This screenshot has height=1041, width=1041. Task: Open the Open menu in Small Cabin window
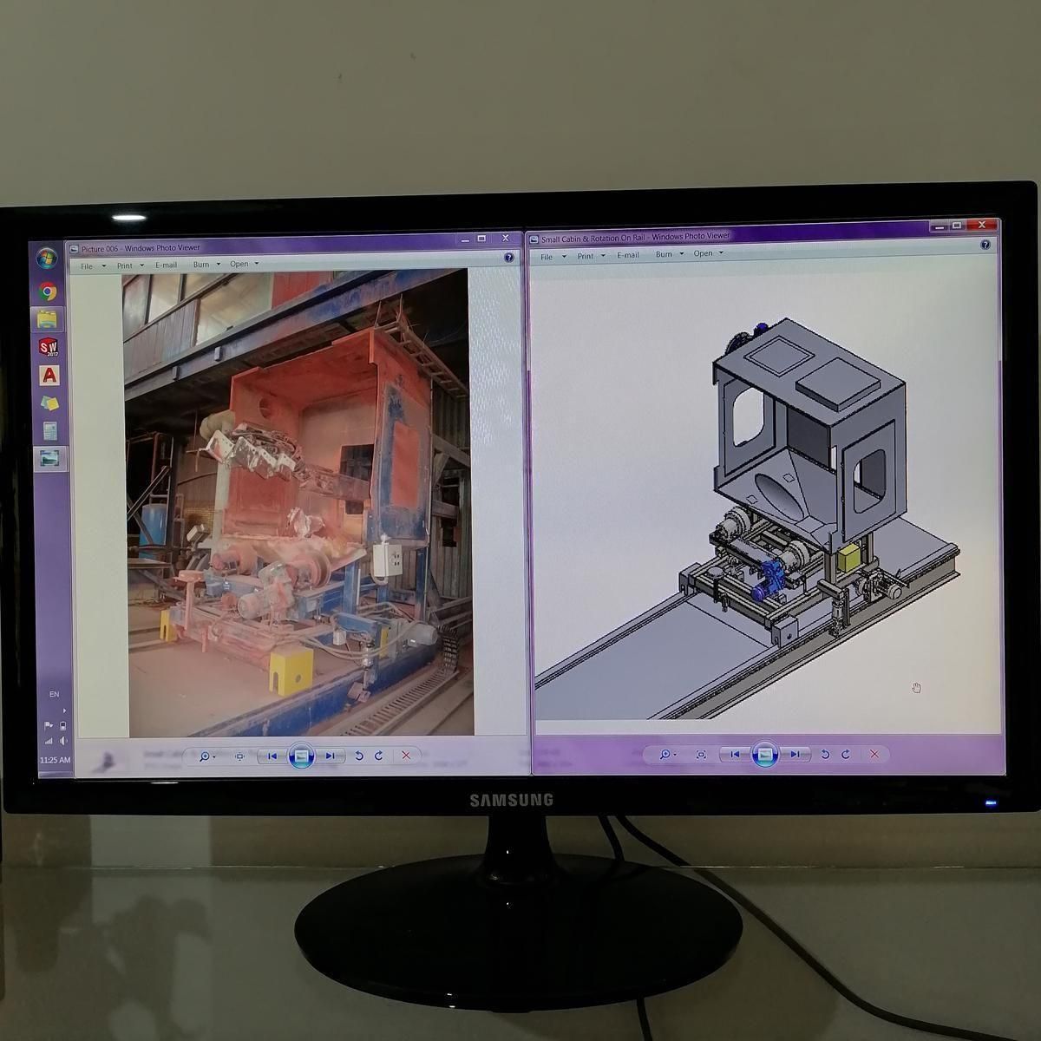[708, 253]
